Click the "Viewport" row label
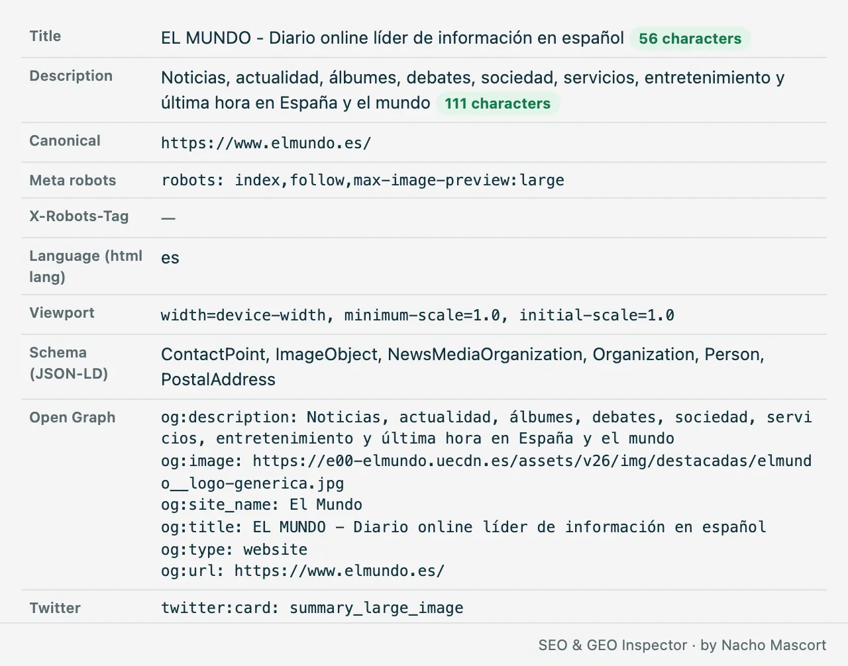 (62, 313)
